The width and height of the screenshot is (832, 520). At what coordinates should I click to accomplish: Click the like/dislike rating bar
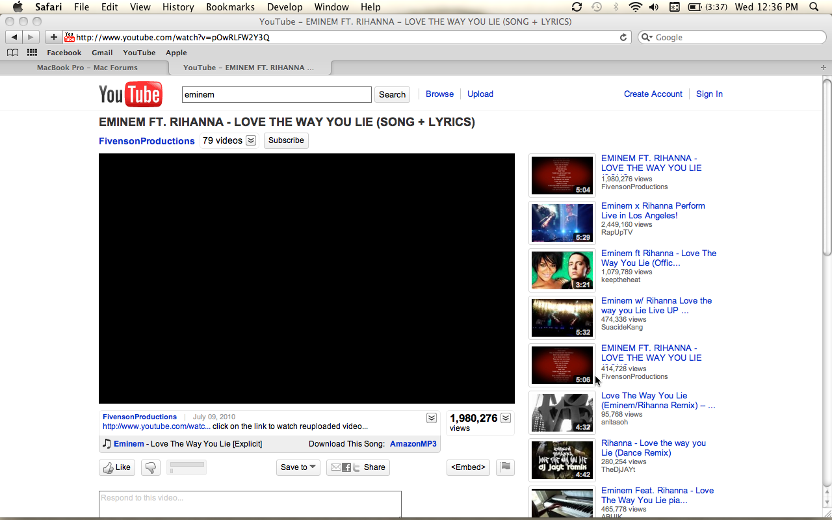tap(187, 467)
